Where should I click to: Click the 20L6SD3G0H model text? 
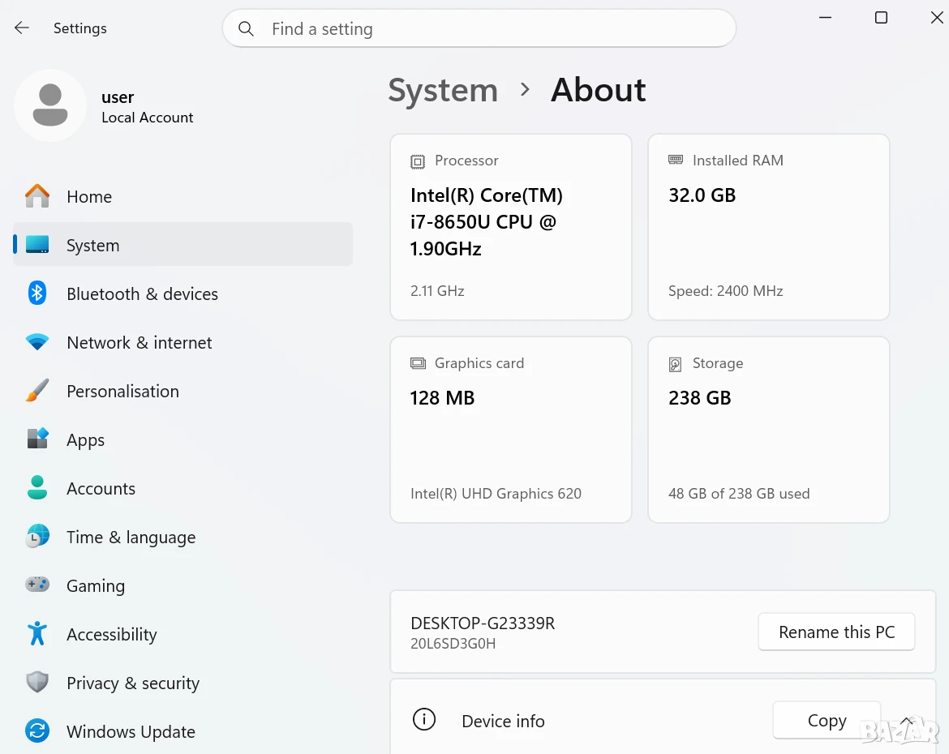coord(453,643)
